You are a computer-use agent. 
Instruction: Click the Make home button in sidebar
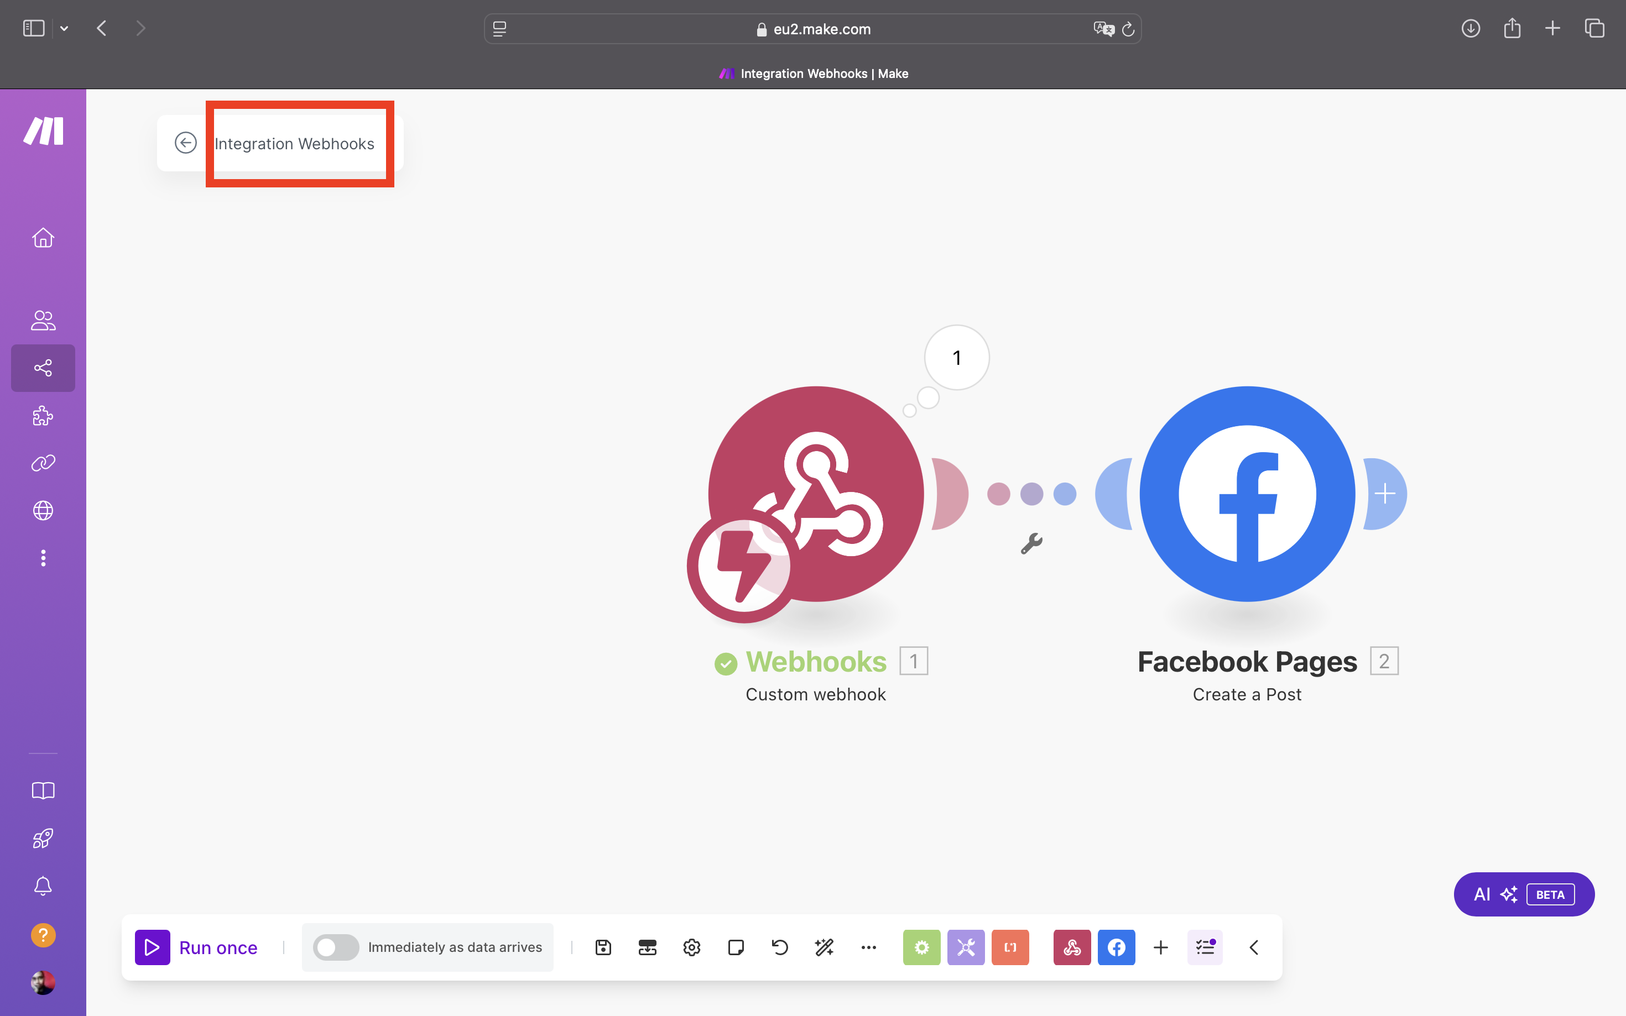pos(43,238)
